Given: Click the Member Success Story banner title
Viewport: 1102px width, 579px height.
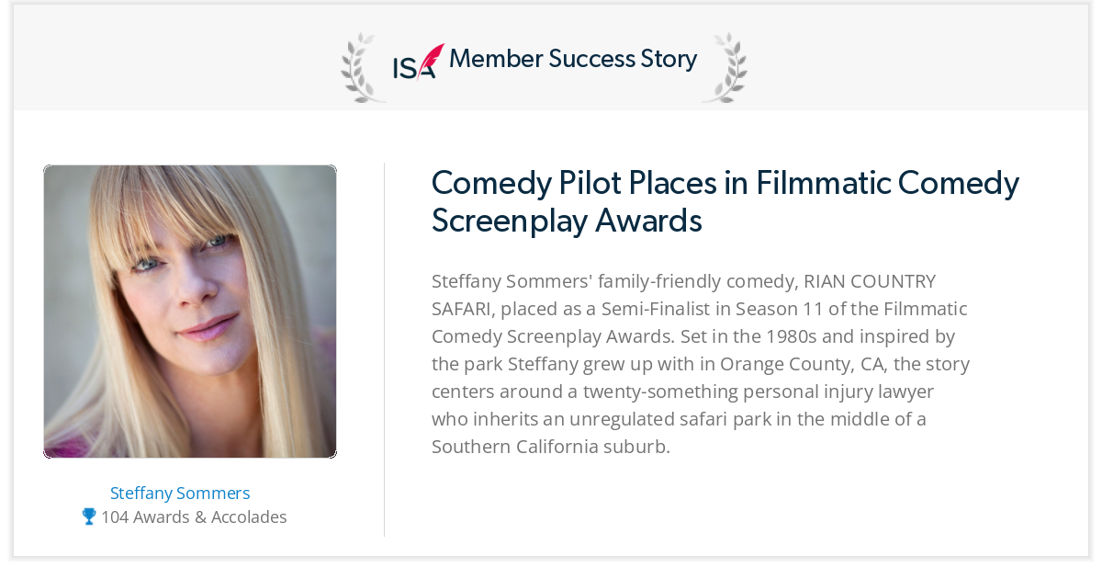Looking at the screenshot, I should point(573,60).
